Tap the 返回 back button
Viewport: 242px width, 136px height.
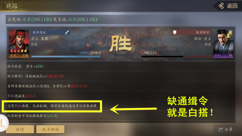click(228, 6)
